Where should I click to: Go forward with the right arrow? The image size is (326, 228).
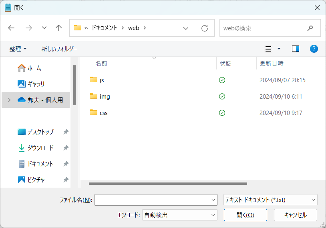click(29, 28)
